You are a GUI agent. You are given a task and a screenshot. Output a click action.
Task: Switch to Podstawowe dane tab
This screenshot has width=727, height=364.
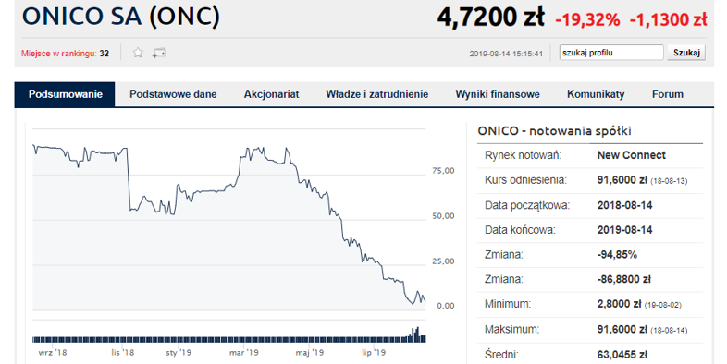[x=173, y=94]
